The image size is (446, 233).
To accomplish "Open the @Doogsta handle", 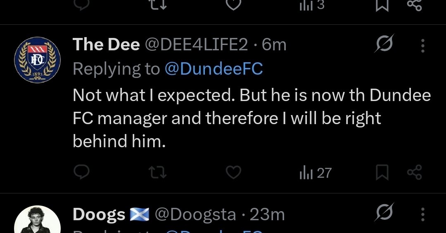I will pyautogui.click(x=195, y=214).
